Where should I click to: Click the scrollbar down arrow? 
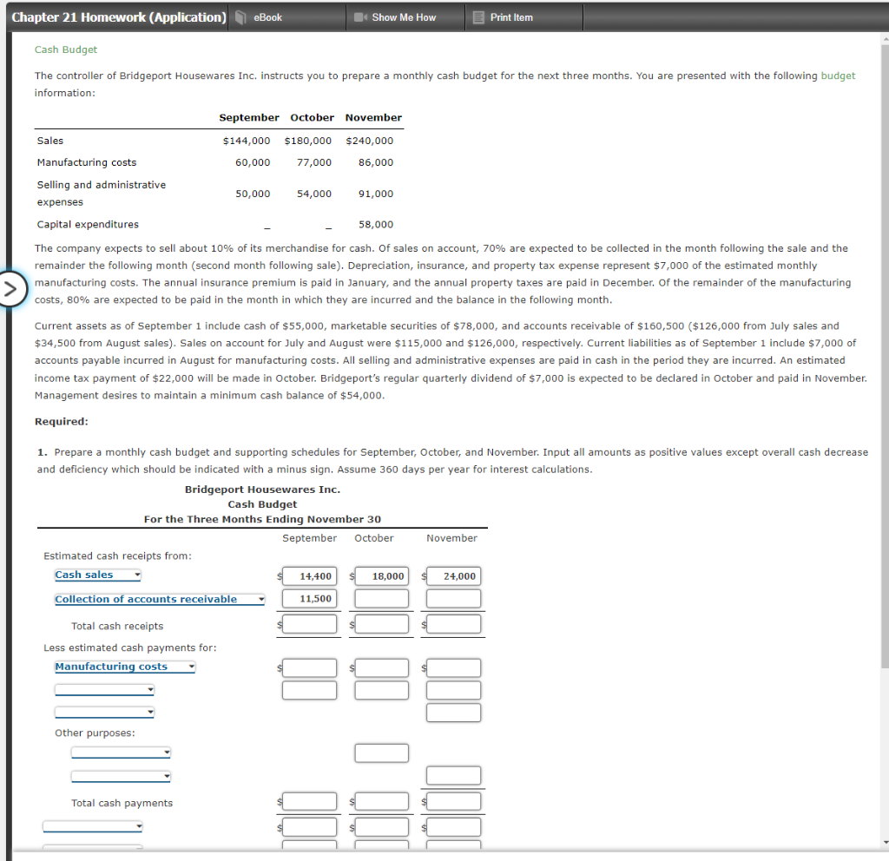885,842
